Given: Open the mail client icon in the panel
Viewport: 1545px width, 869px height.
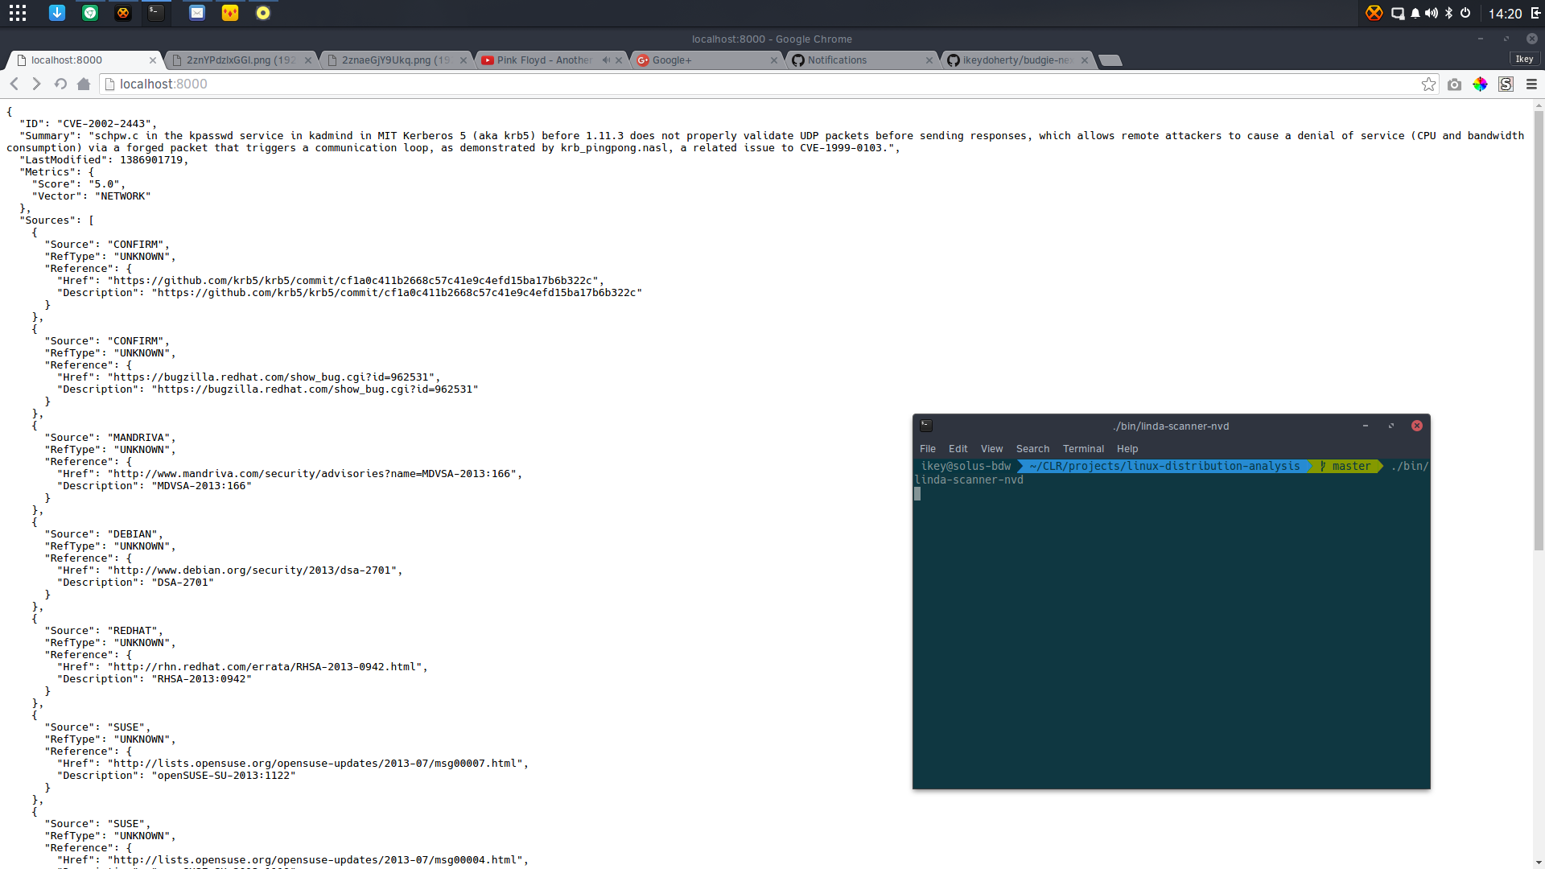Looking at the screenshot, I should click(x=197, y=13).
